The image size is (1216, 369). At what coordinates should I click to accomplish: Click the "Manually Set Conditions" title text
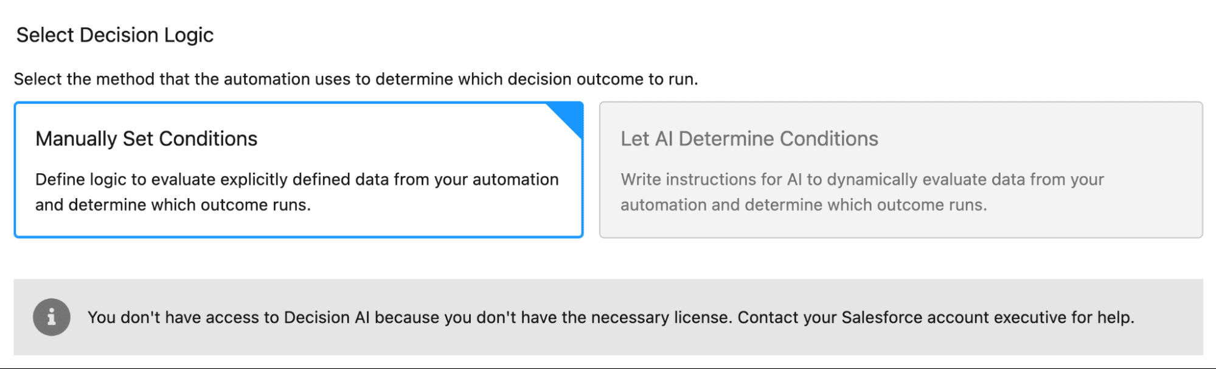pyautogui.click(x=147, y=139)
